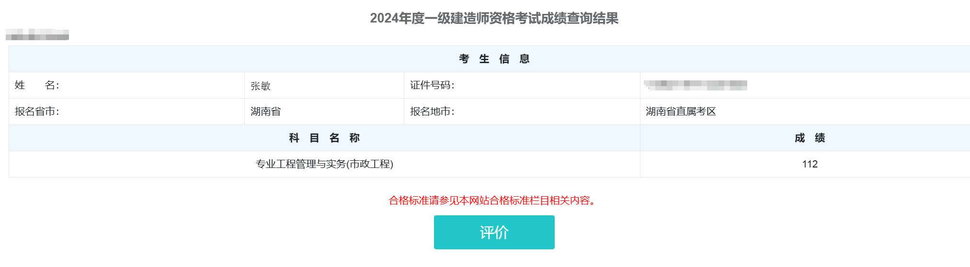970x267 pixels.
Task: Click the 科目名称 column header
Action: (324, 138)
